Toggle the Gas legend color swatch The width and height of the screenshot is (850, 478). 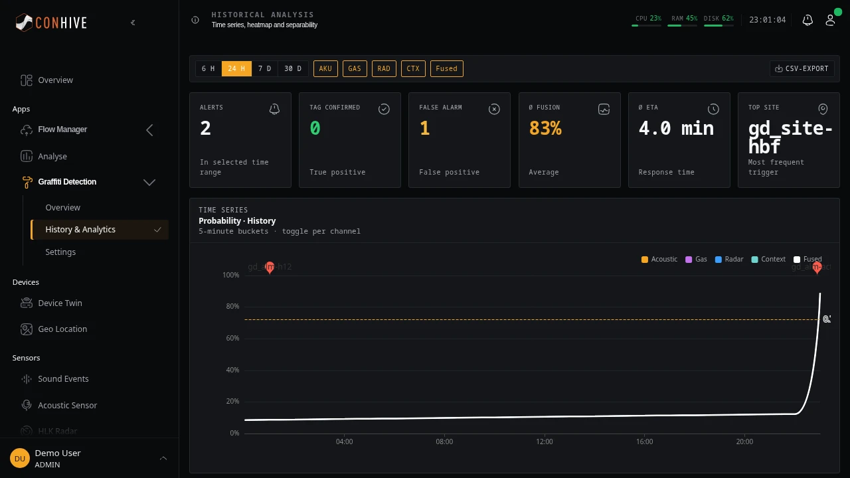point(689,260)
